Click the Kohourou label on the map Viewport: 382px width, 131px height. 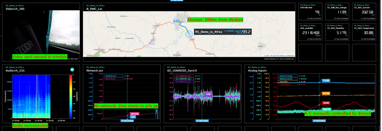(x=124, y=16)
